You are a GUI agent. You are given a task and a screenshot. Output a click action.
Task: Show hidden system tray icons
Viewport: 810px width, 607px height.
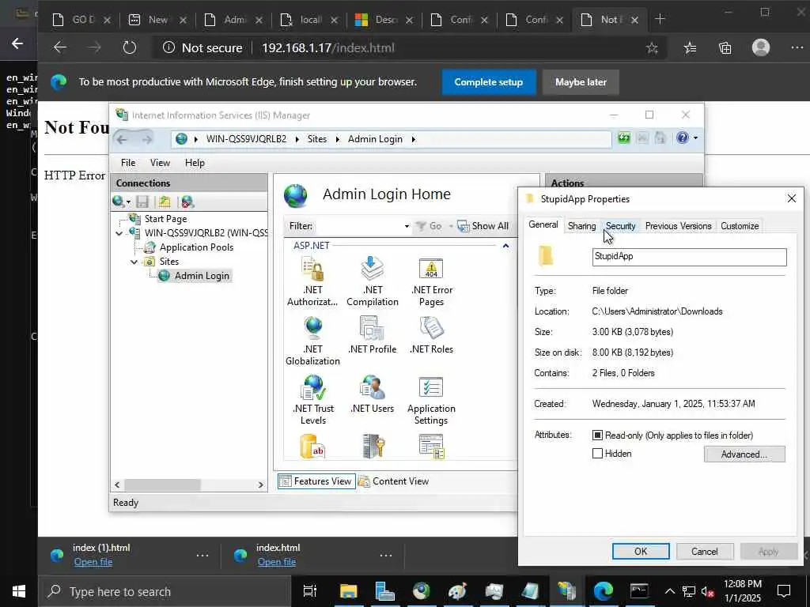pyautogui.click(x=669, y=591)
